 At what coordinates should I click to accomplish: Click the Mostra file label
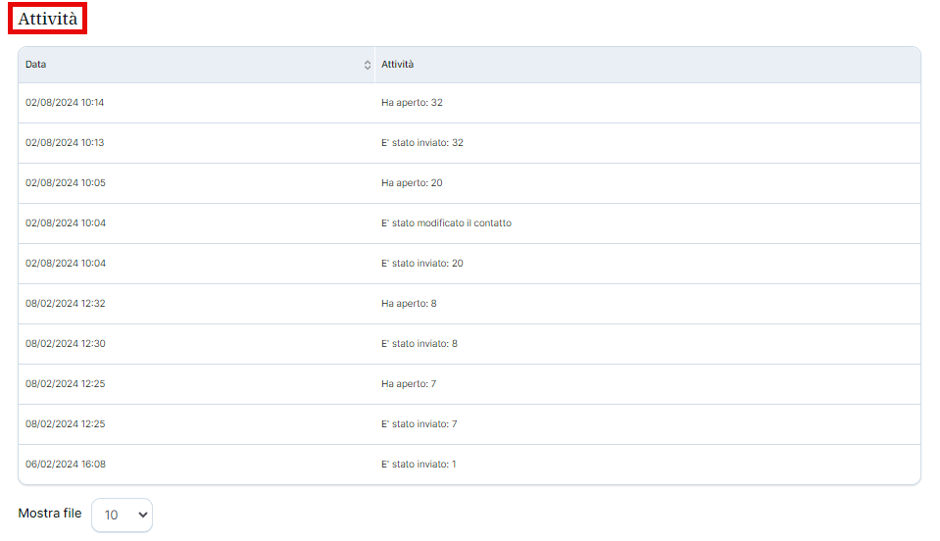[x=50, y=514]
